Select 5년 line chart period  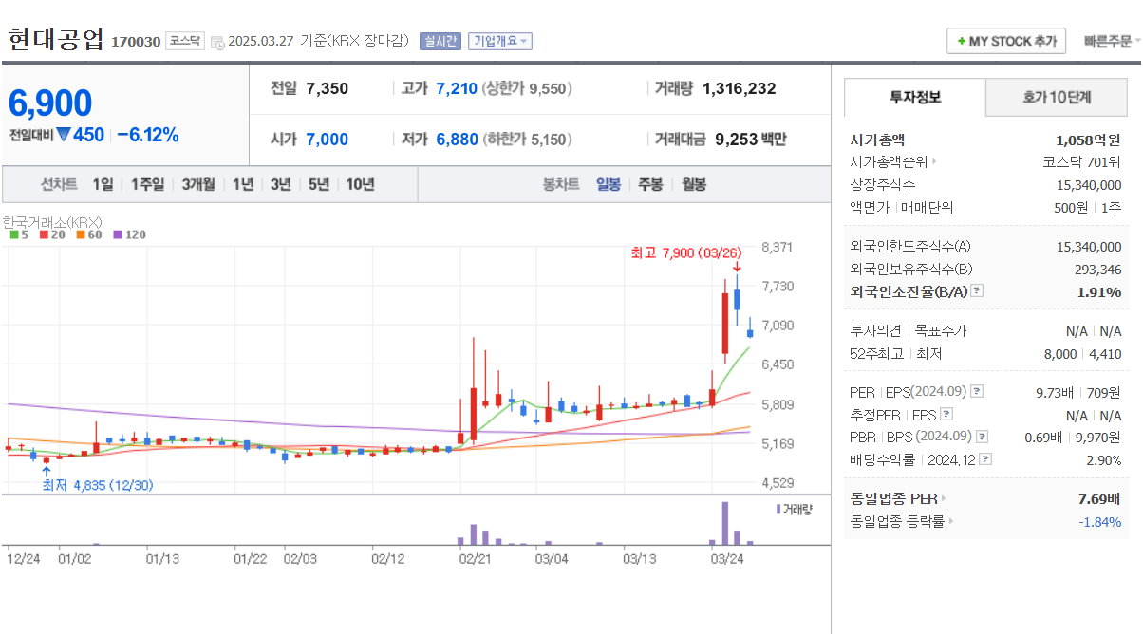point(318,184)
